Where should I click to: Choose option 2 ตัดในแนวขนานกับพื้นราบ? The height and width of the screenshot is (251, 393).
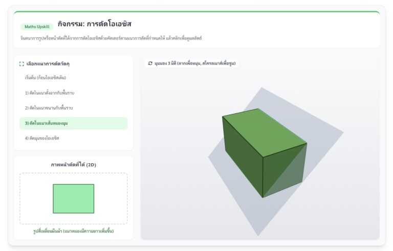click(74, 108)
